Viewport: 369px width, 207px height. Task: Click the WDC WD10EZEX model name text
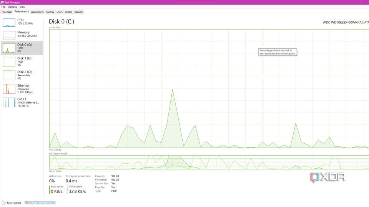pyautogui.click(x=346, y=22)
